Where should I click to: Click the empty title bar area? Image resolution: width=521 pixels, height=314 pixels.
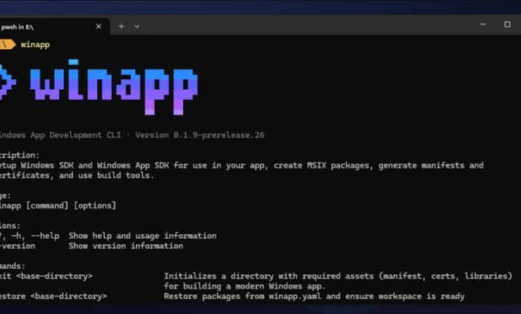(x=301, y=25)
